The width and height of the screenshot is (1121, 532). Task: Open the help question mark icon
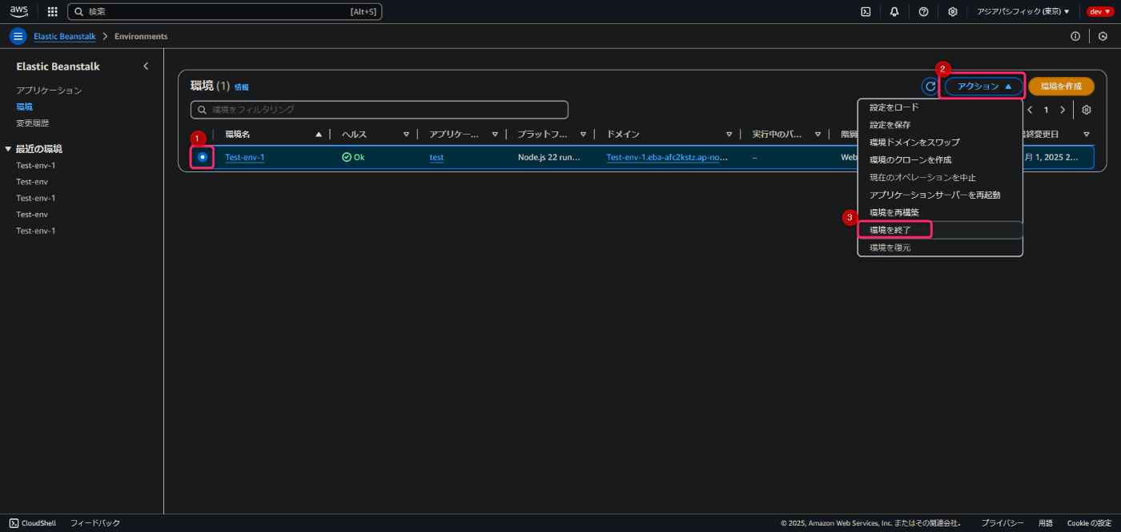923,12
